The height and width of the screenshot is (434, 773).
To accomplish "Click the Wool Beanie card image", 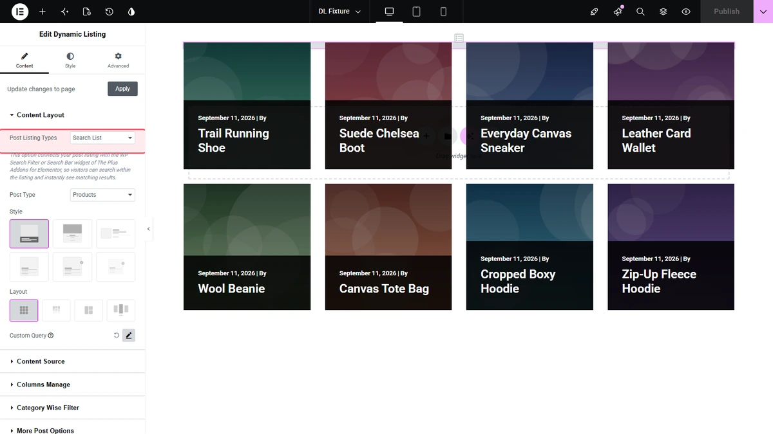I will (x=247, y=219).
